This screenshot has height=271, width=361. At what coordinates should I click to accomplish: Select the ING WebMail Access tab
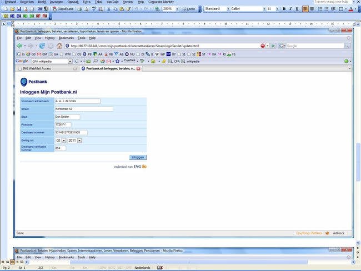pyautogui.click(x=47, y=68)
